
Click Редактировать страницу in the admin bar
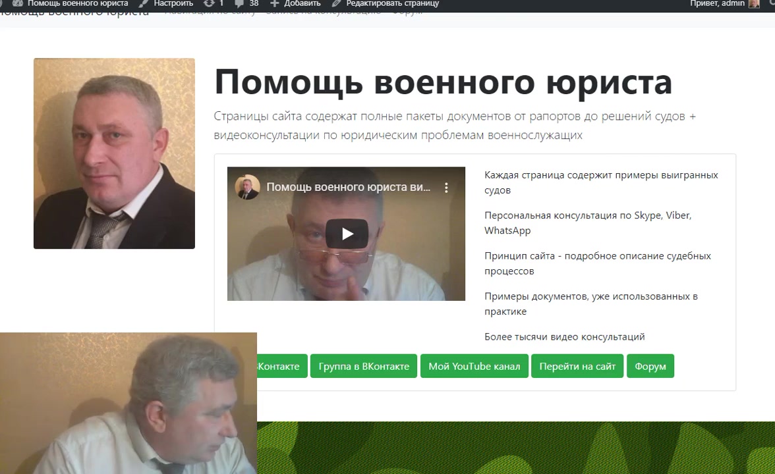tap(392, 3)
